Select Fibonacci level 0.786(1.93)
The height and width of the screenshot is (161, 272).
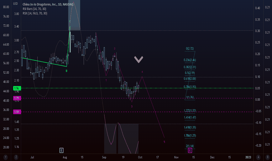click(x=190, y=87)
